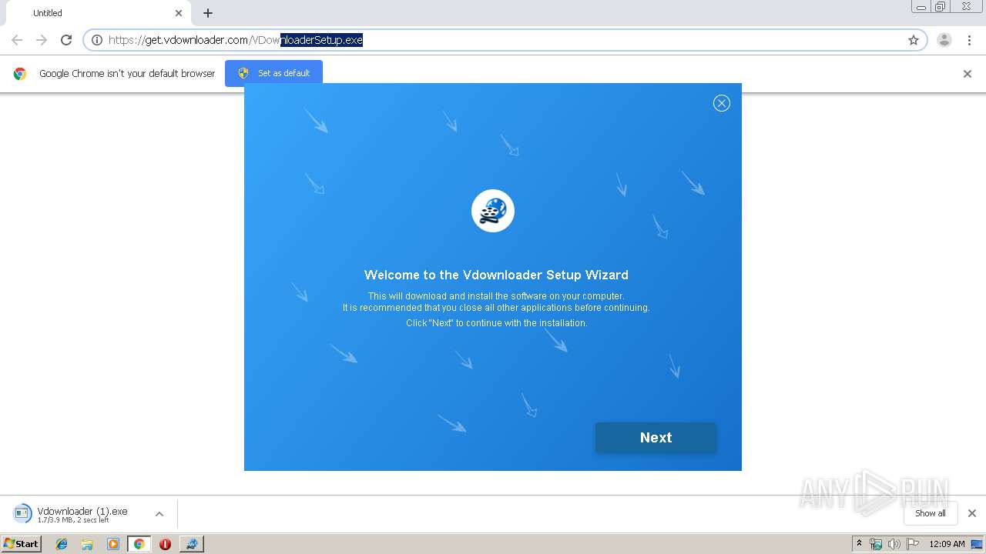
Task: Click Next in Vdownloader Setup Wizard
Action: pyautogui.click(x=656, y=437)
